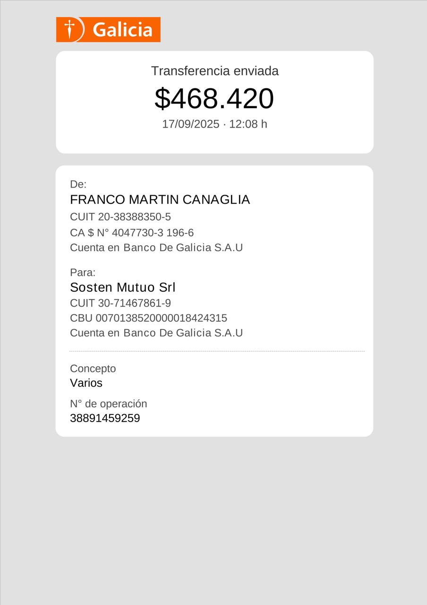This screenshot has width=427, height=605.
Task: Select the CA $ account number line
Action: (132, 233)
